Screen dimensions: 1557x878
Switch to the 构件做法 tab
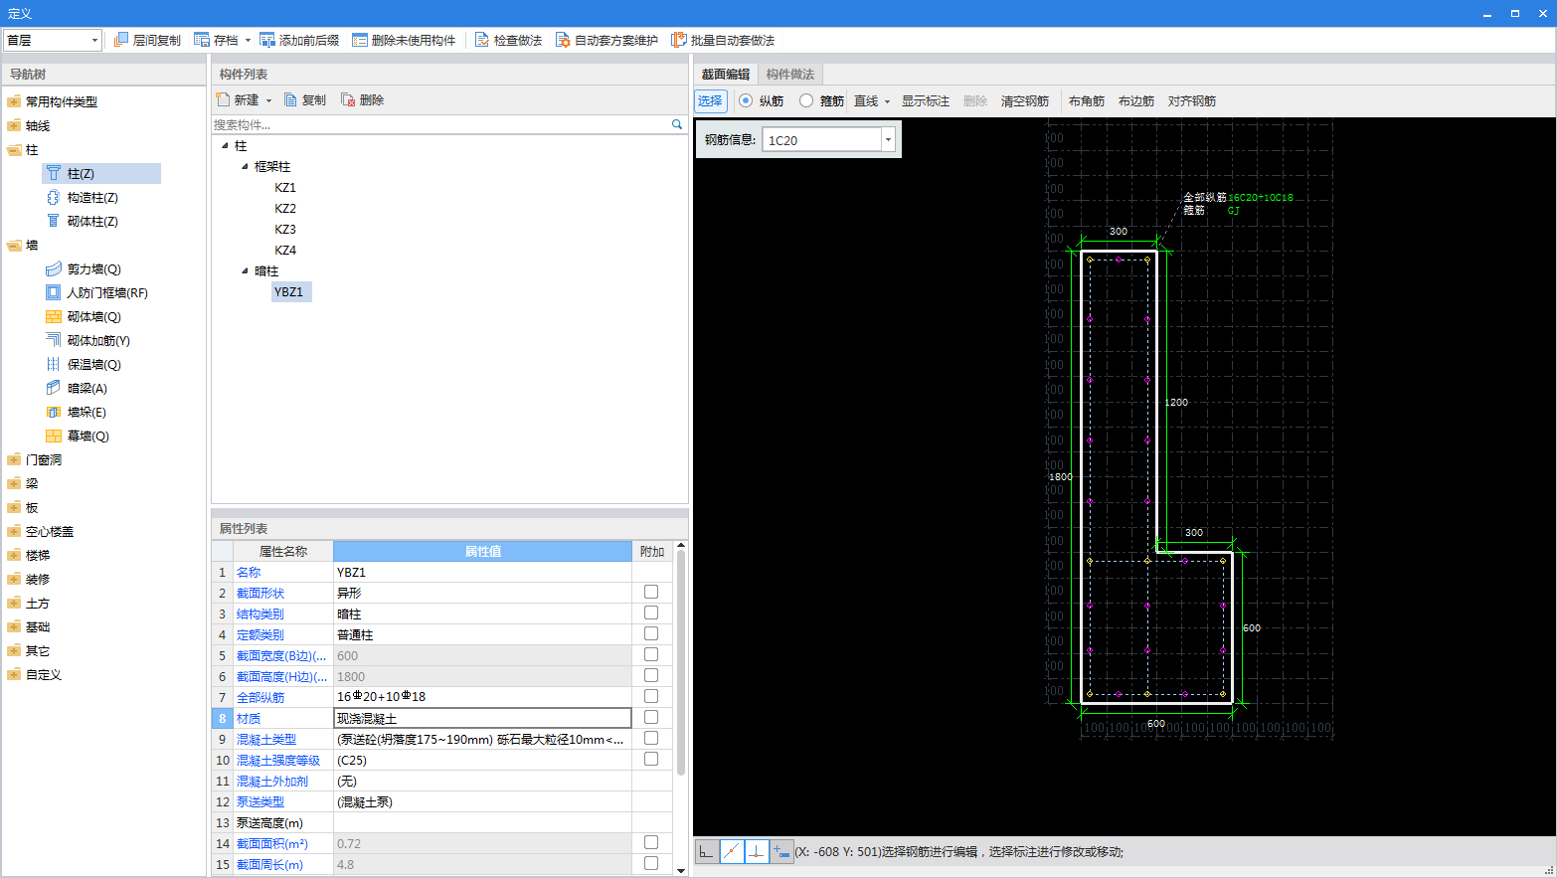tap(790, 75)
